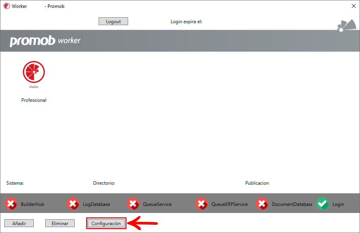Click the 'DocumentDatabase' status text

(292, 204)
